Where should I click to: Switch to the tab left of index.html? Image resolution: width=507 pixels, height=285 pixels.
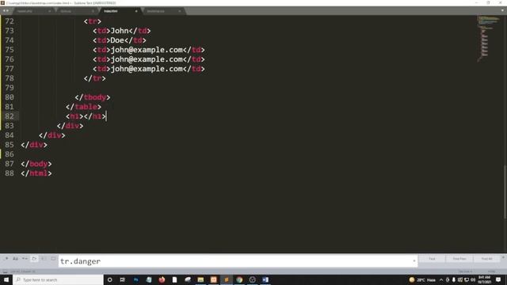pos(76,11)
